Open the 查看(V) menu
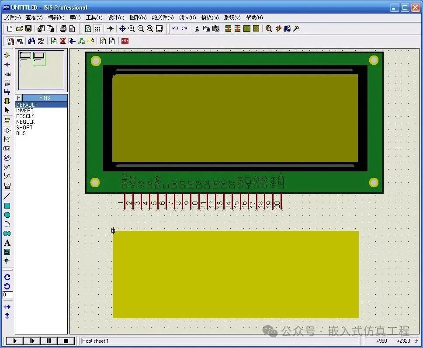 click(34, 17)
